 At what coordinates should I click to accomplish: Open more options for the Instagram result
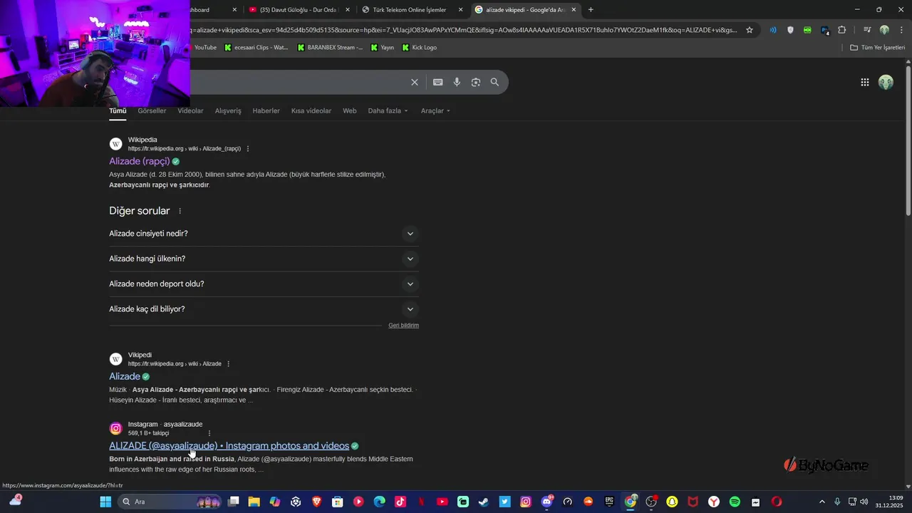pos(209,433)
